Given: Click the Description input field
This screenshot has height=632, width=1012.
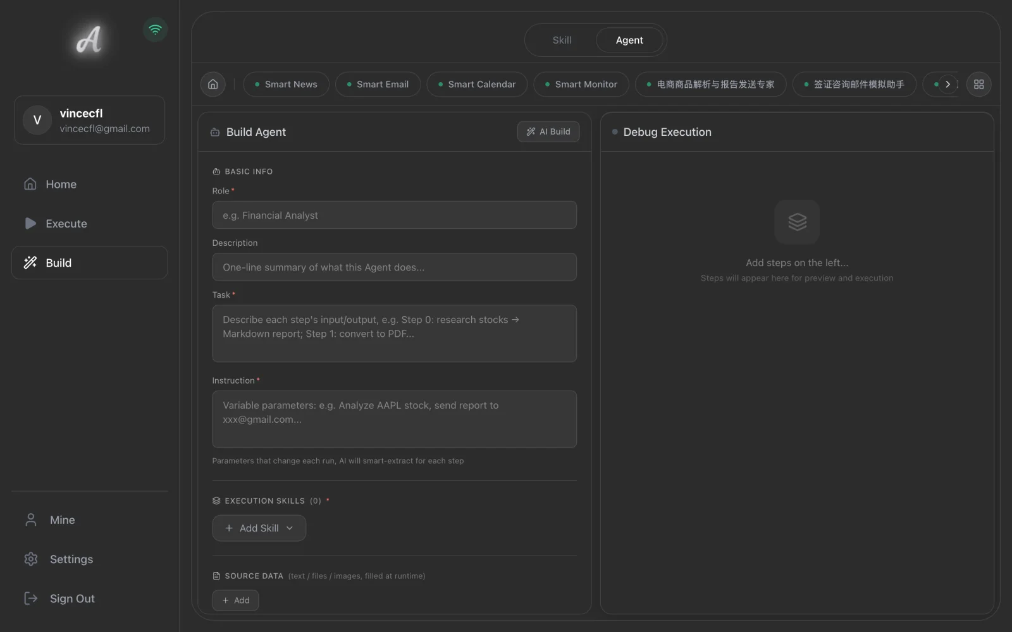Looking at the screenshot, I should coord(394,267).
